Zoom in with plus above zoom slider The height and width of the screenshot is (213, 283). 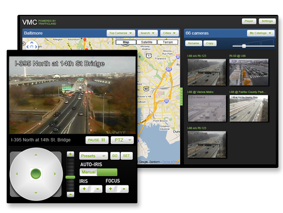[x=70, y=154]
